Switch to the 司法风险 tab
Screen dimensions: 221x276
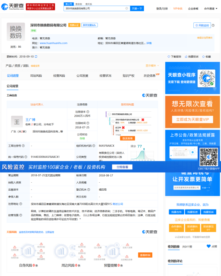point(36,76)
